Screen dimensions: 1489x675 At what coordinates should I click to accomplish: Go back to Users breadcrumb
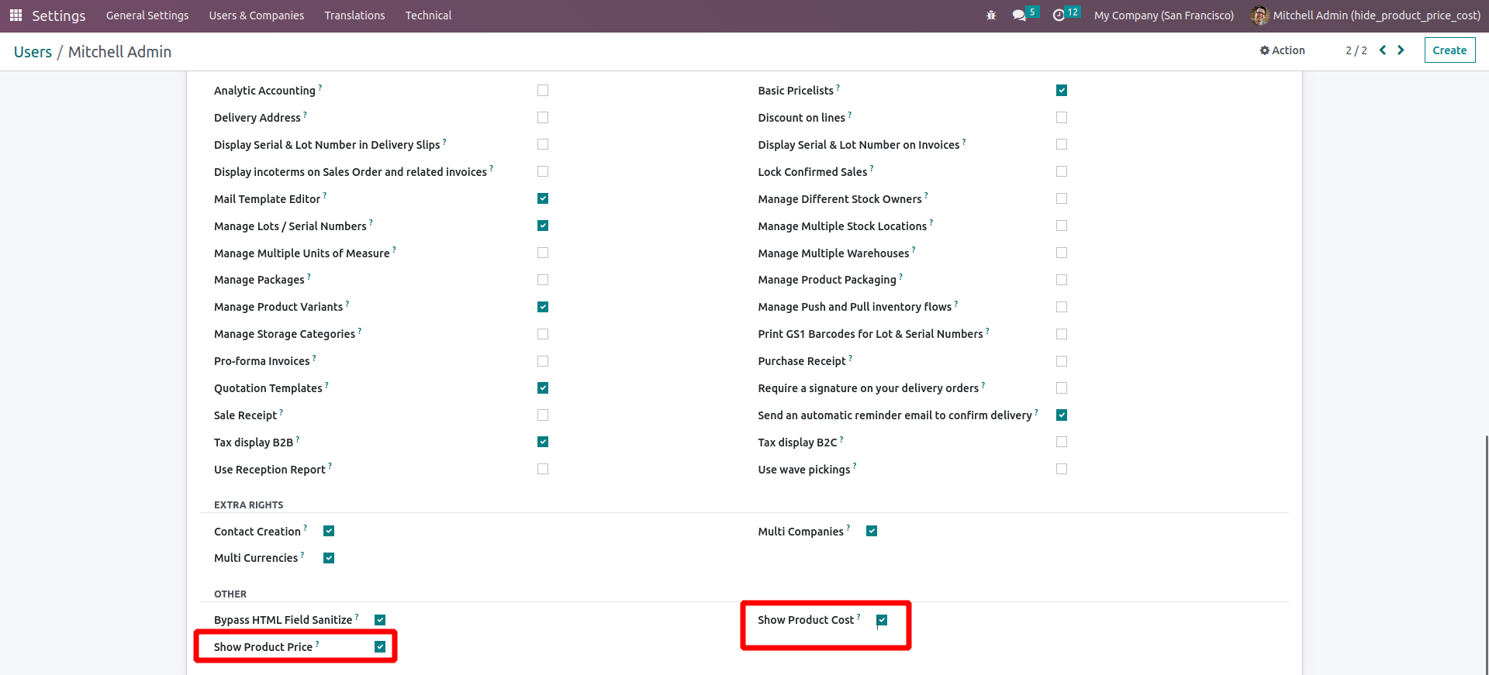[33, 52]
